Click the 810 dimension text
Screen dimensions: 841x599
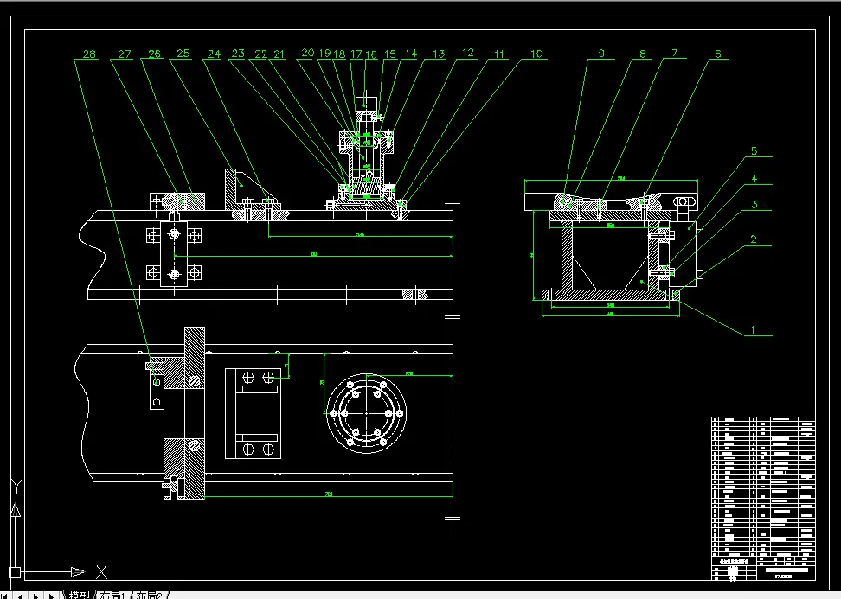(313, 254)
